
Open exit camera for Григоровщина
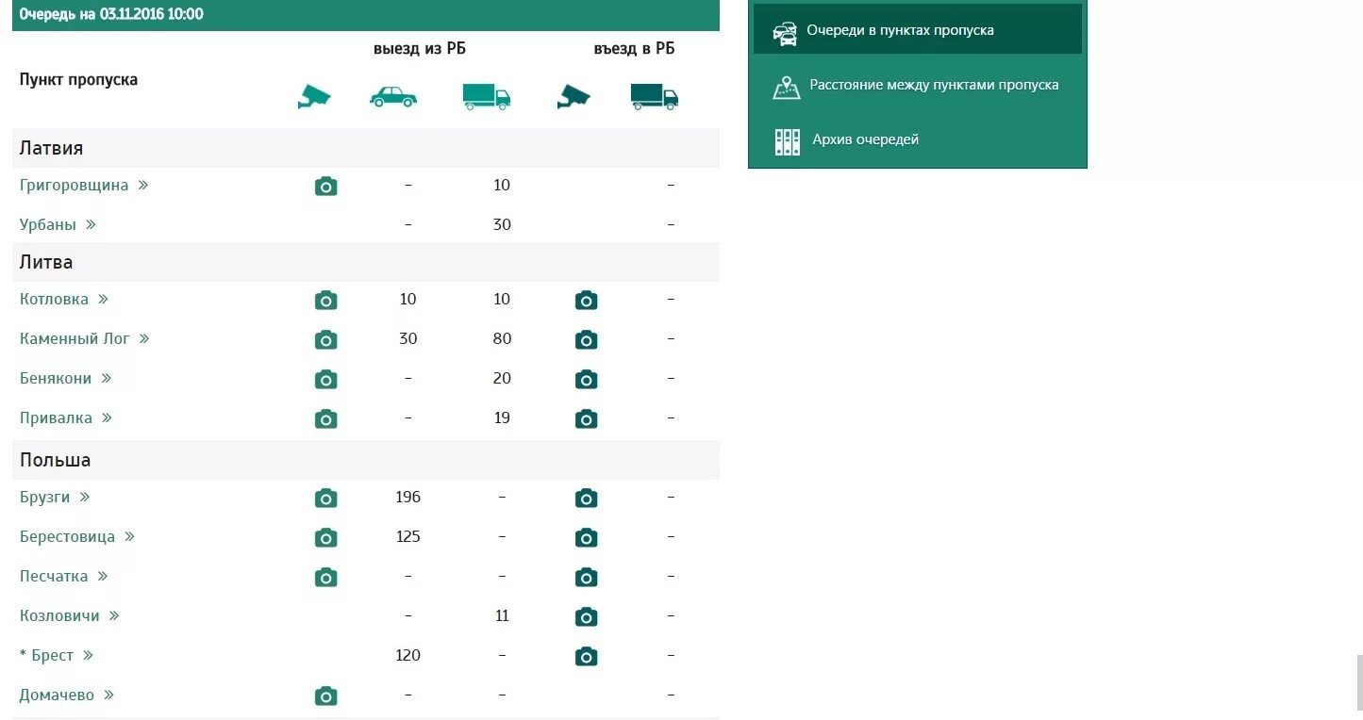(x=325, y=187)
